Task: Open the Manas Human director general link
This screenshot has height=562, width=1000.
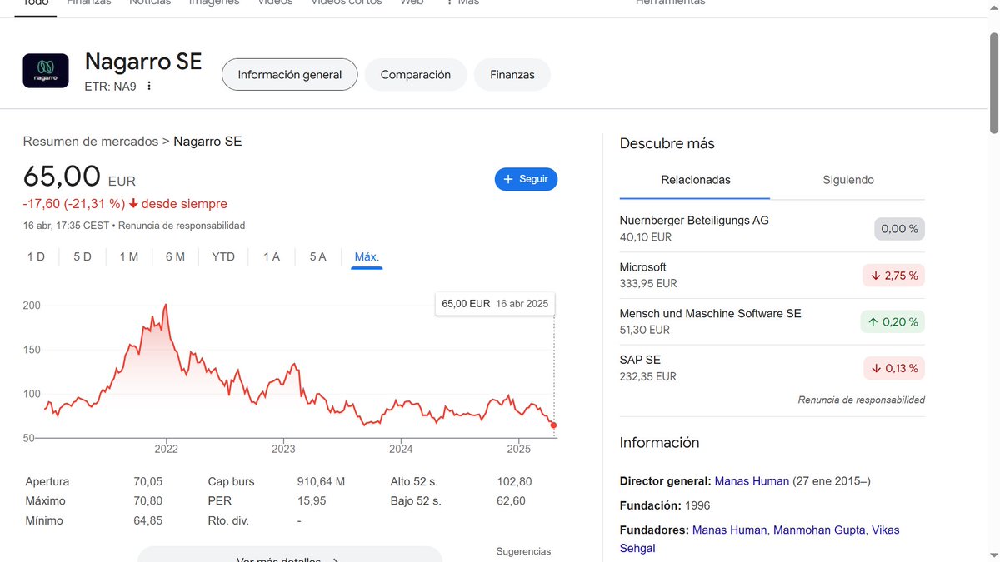Action: tap(752, 481)
